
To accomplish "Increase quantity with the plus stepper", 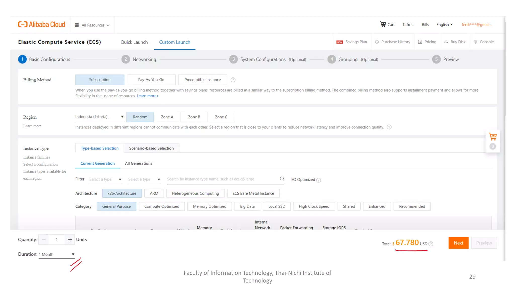I will coord(70,240).
